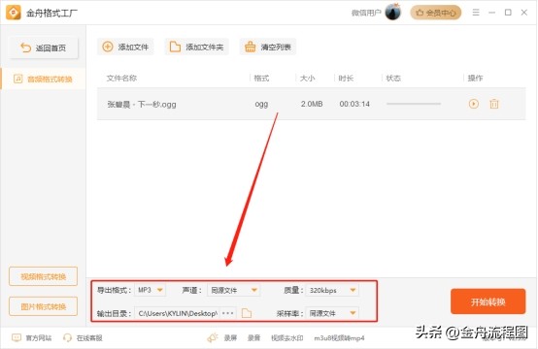Click the 00:03:14 duration value

pos(354,104)
